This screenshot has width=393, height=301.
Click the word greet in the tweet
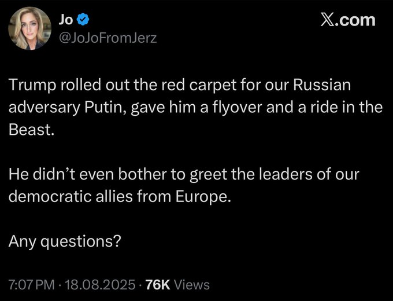coord(208,175)
